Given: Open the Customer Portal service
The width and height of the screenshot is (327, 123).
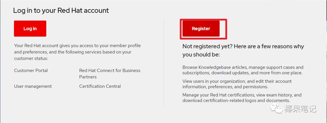Looking at the screenshot, I should [x=31, y=70].
